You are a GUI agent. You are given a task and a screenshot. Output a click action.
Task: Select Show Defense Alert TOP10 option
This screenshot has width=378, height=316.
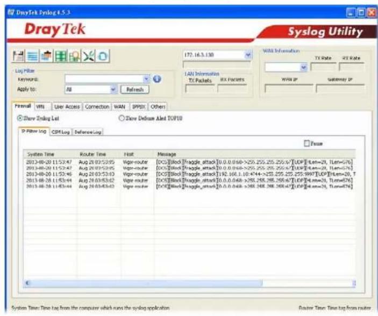pyautogui.click(x=122, y=118)
